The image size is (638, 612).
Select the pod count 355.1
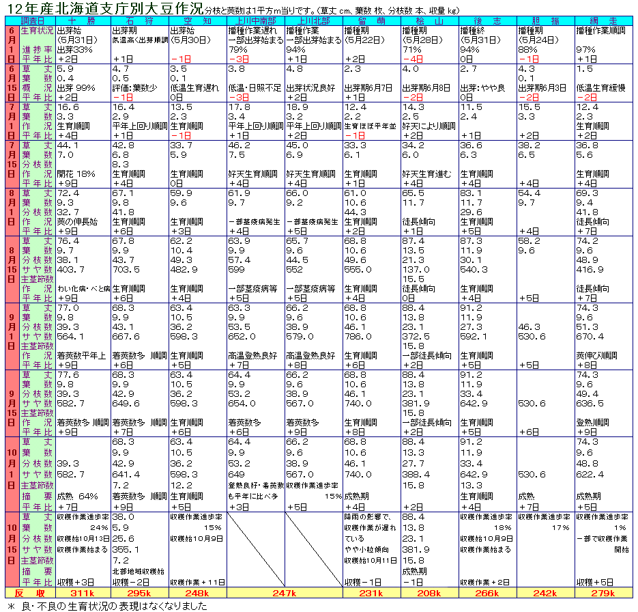[126, 550]
